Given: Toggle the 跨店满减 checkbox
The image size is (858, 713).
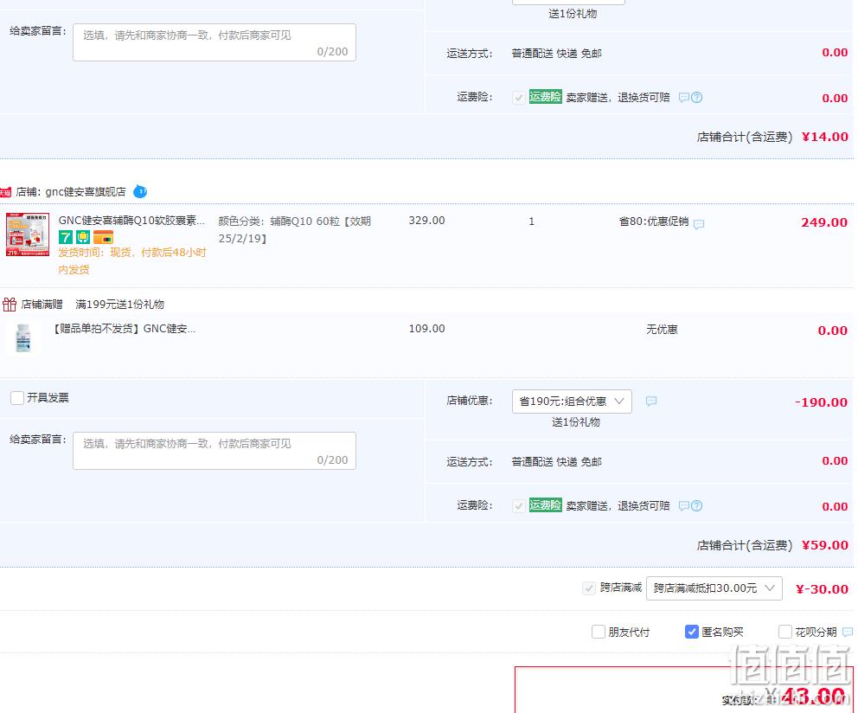Looking at the screenshot, I should coord(589,588).
